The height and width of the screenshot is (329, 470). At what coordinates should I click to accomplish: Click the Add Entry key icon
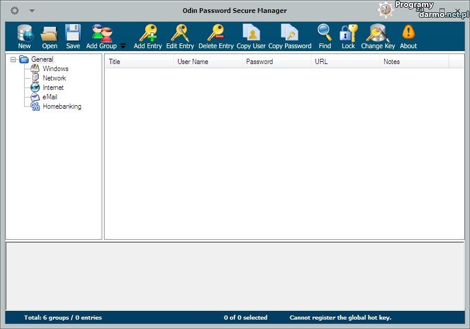147,34
